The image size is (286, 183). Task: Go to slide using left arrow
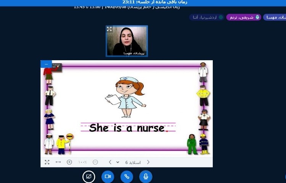tap(110, 162)
